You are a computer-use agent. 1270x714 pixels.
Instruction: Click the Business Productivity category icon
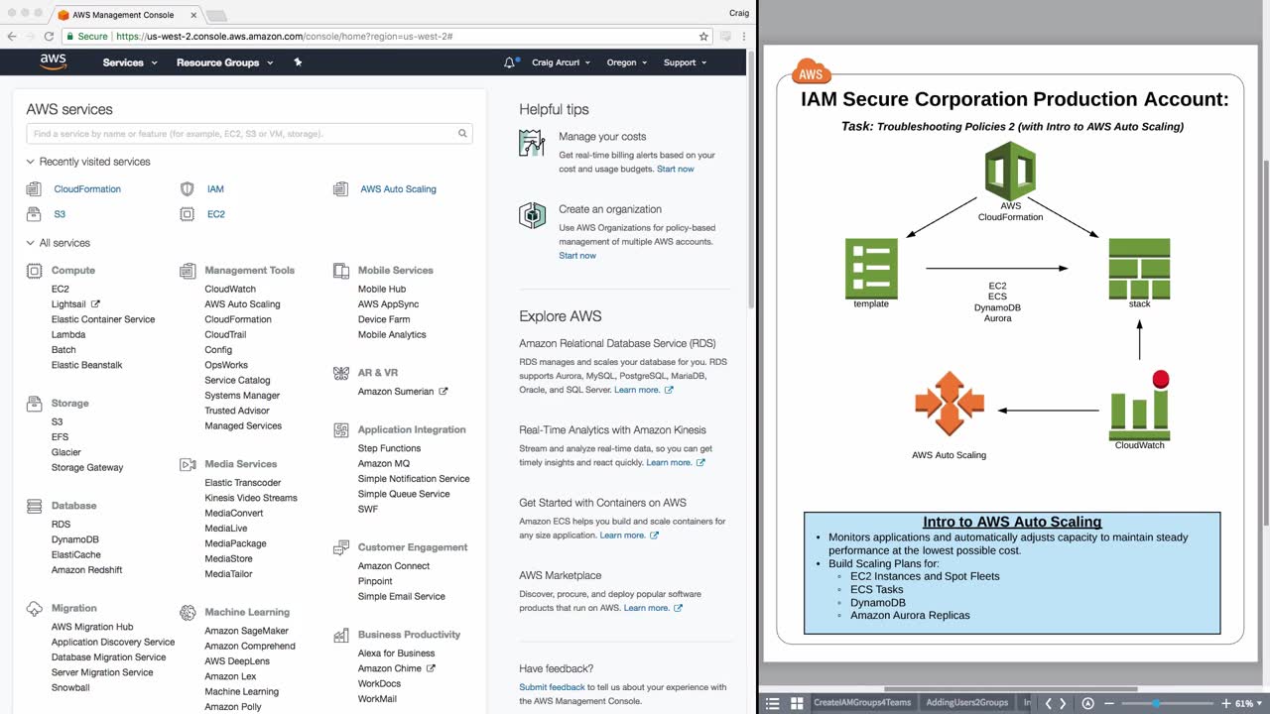[x=341, y=635]
